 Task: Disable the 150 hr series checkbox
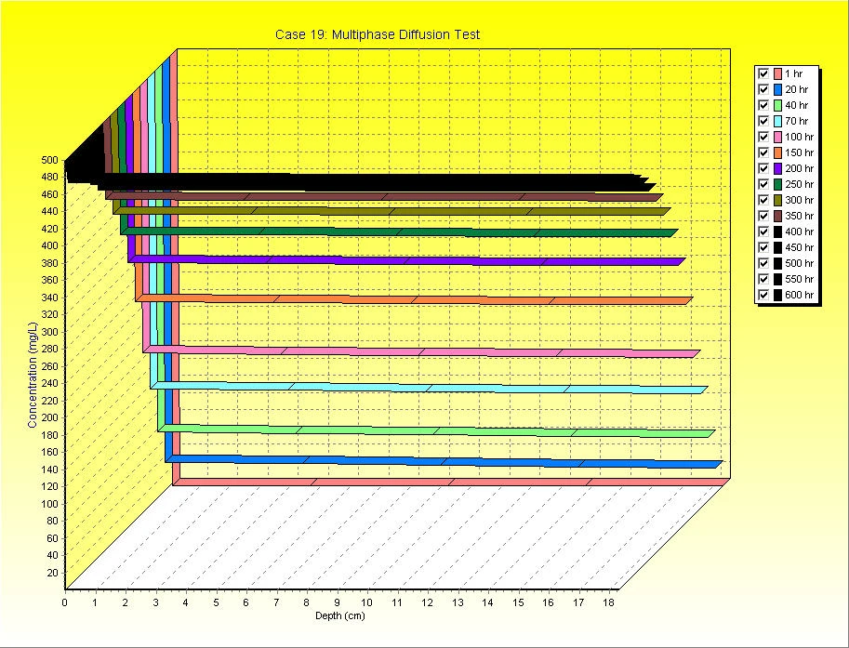tap(763, 152)
